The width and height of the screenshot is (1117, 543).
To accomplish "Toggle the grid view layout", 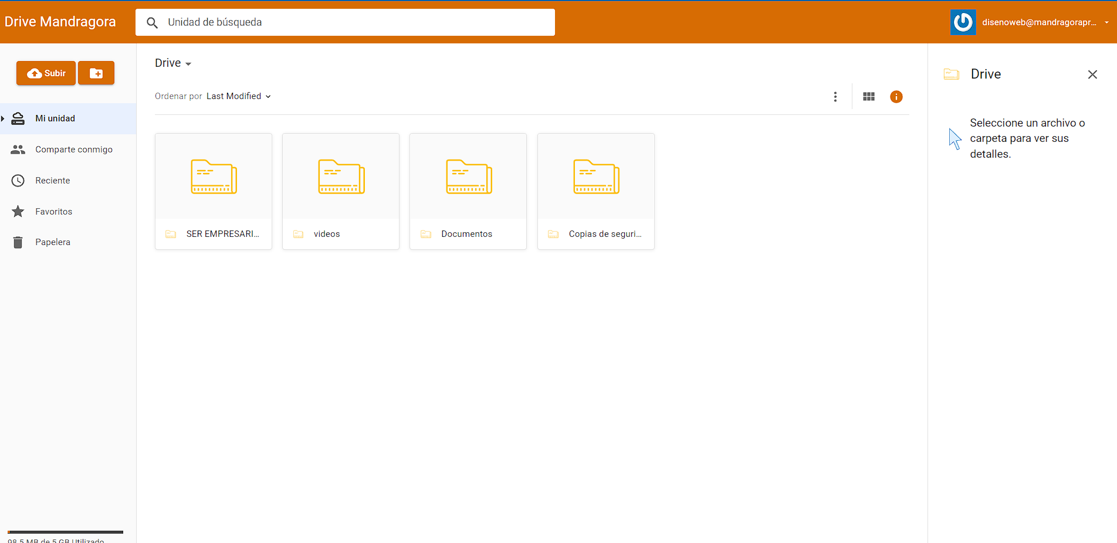I will tap(869, 96).
